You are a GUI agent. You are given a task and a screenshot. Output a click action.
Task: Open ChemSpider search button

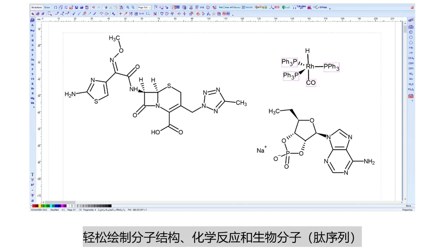pos(247,7)
